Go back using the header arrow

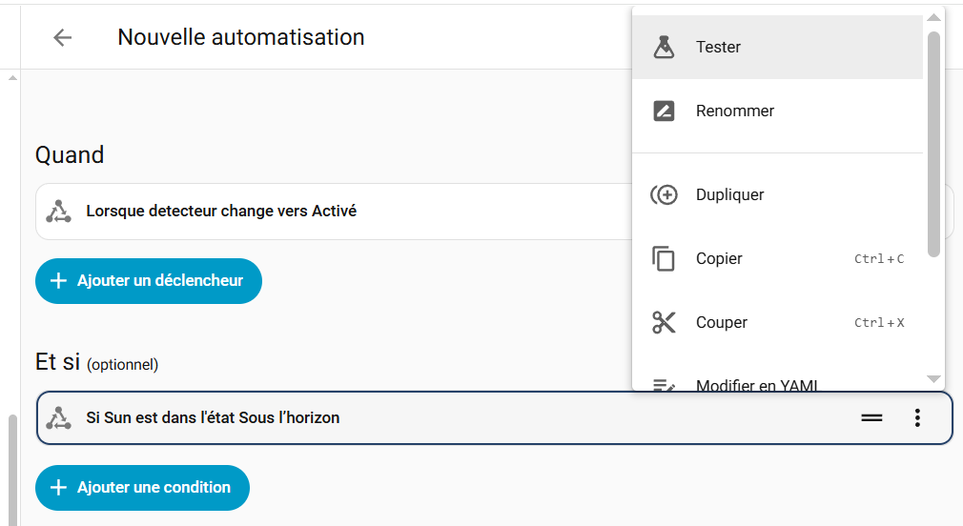(x=63, y=37)
